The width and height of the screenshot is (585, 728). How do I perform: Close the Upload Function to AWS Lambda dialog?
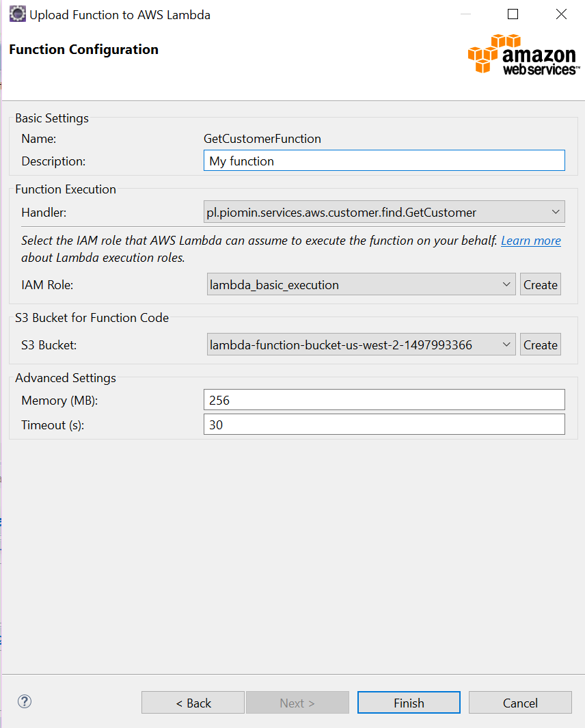[x=561, y=14]
